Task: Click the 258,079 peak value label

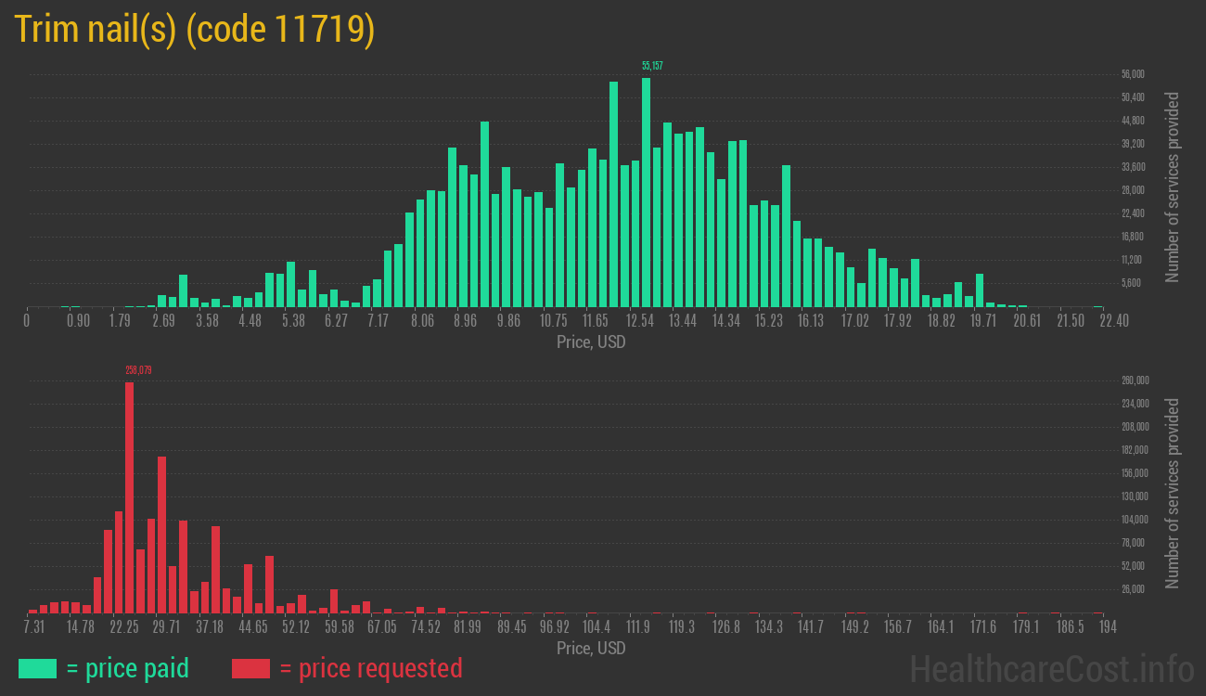Action: (138, 370)
